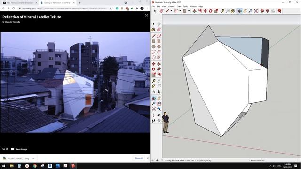Open a new Chrome tab
Image resolution: width=301 pixels, height=169 pixels.
point(79,3)
